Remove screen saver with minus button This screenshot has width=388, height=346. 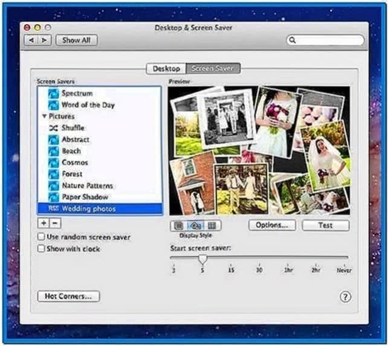click(x=55, y=223)
